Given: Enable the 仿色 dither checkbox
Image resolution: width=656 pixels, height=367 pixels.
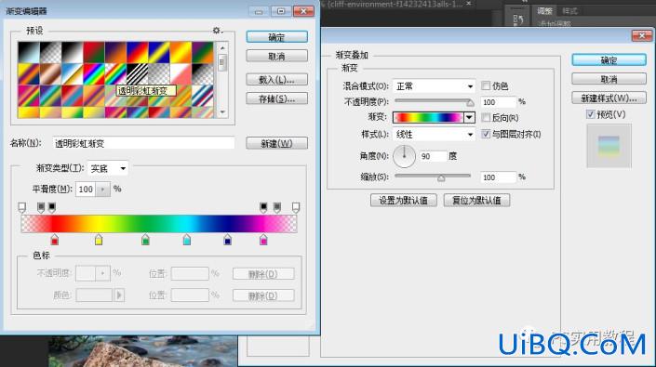Looking at the screenshot, I should click(486, 86).
